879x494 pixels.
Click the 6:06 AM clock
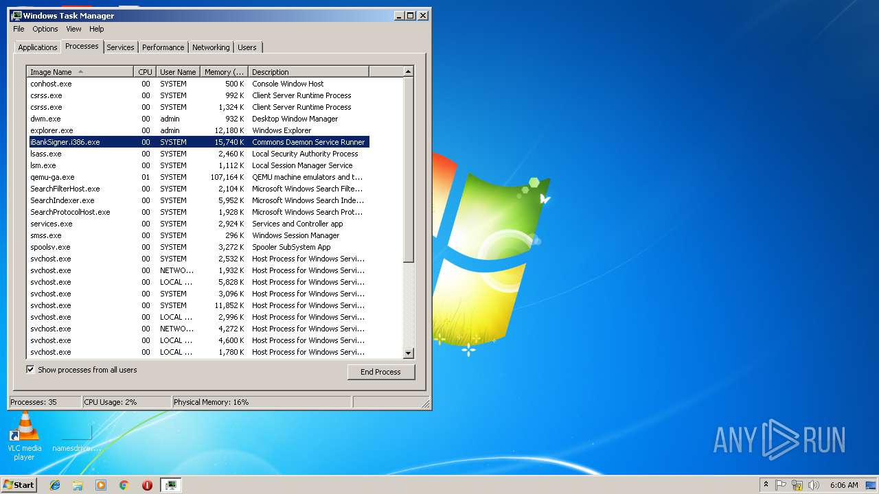pos(844,485)
